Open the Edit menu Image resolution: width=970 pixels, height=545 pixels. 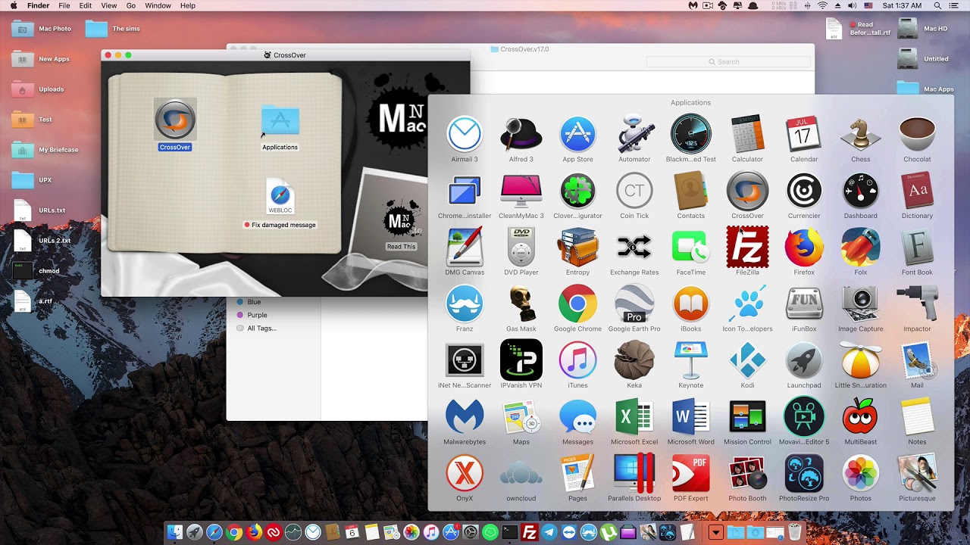(86, 5)
